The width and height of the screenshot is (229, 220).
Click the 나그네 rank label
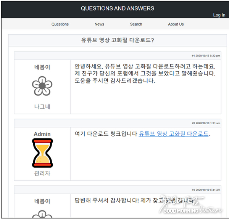[x=42, y=107]
